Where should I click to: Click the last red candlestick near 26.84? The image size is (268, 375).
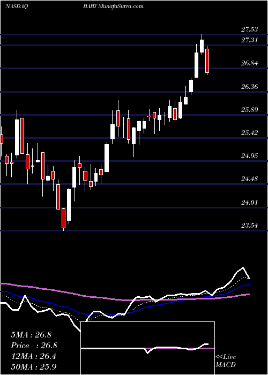point(207,61)
